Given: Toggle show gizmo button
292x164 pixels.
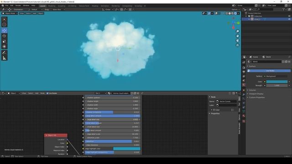Looking at the screenshot, I should (209, 13).
